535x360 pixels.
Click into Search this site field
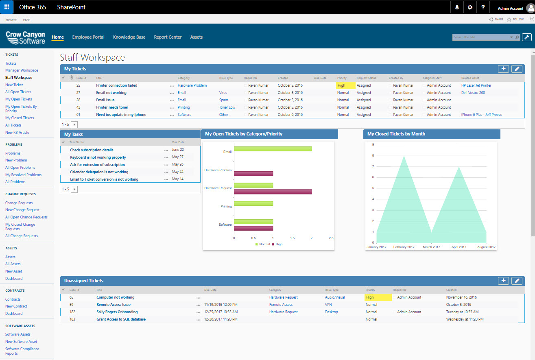(x=480, y=37)
